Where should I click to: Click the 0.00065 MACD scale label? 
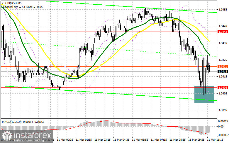pyautogui.click(x=223, y=121)
